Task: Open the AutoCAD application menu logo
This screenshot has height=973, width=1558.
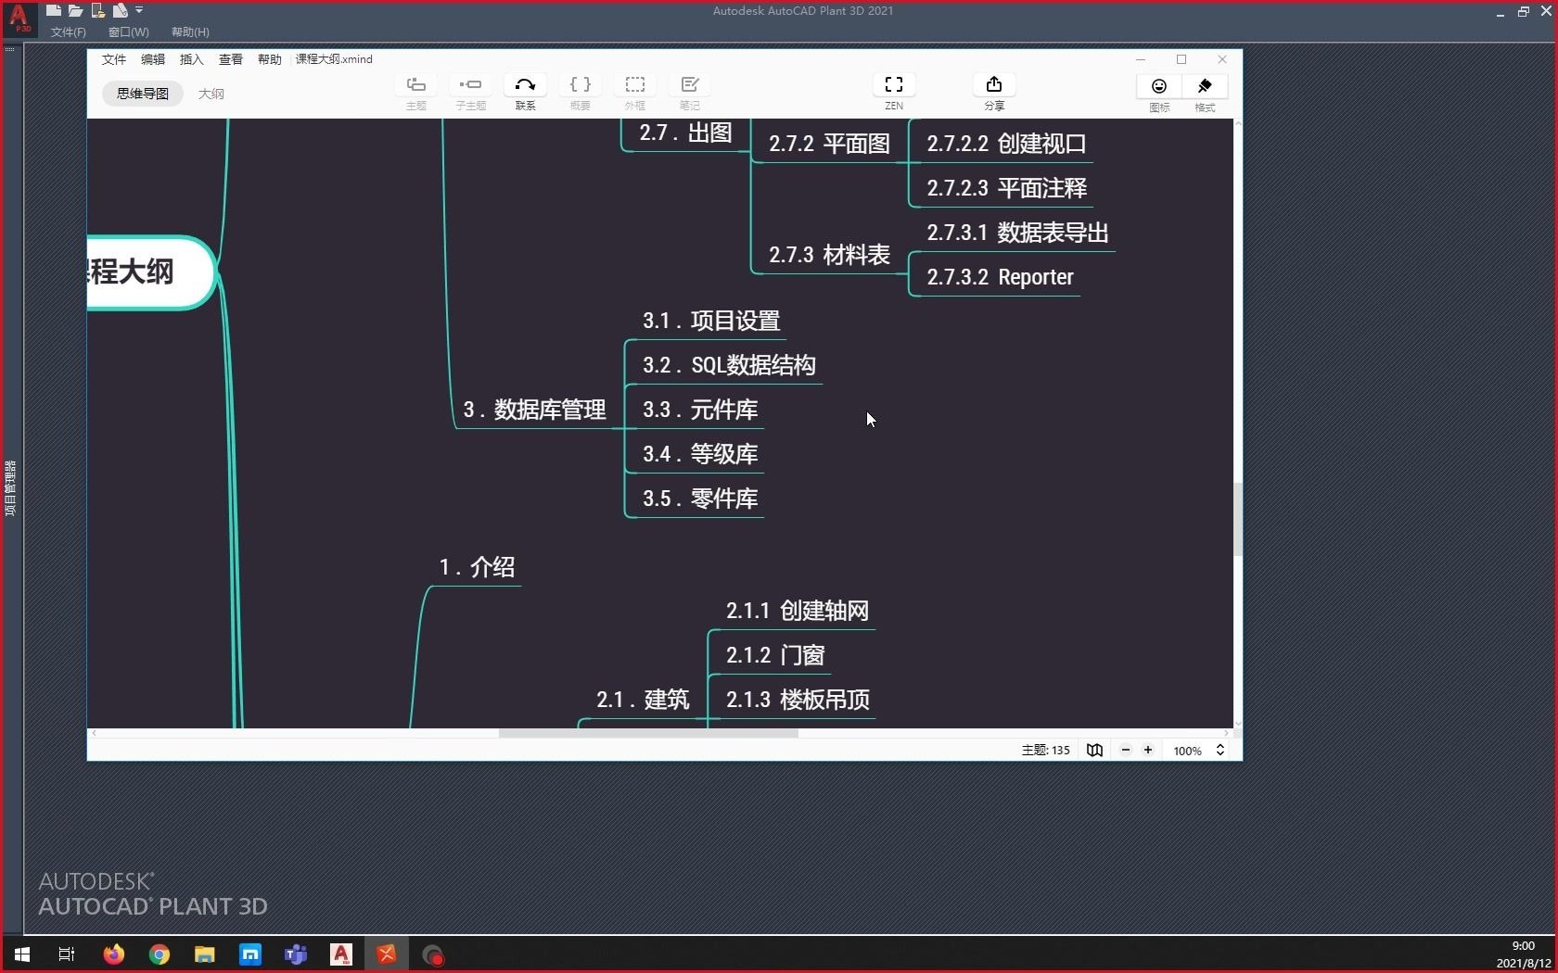Action: pyautogui.click(x=18, y=19)
